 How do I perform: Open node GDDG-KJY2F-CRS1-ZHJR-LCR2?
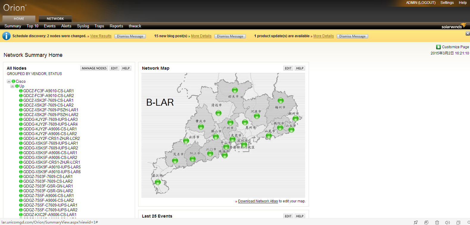point(51,138)
